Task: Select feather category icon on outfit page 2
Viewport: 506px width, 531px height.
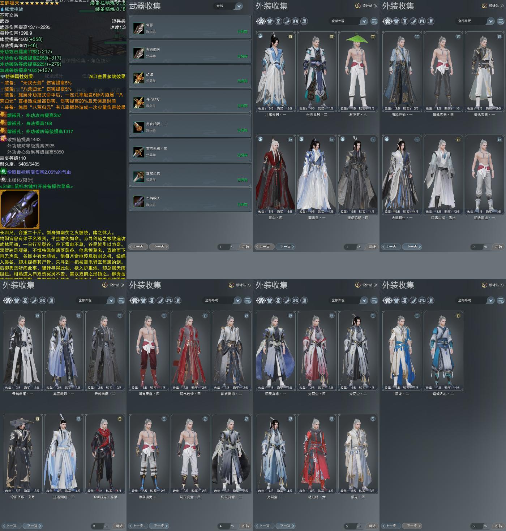Action: (x=413, y=21)
